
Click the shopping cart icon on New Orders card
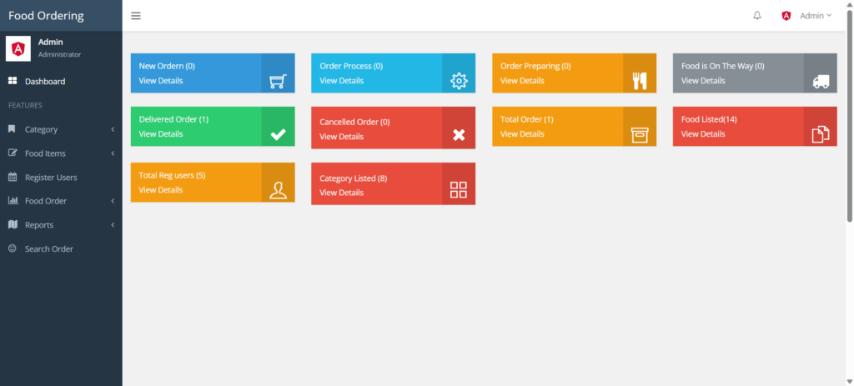(x=278, y=81)
